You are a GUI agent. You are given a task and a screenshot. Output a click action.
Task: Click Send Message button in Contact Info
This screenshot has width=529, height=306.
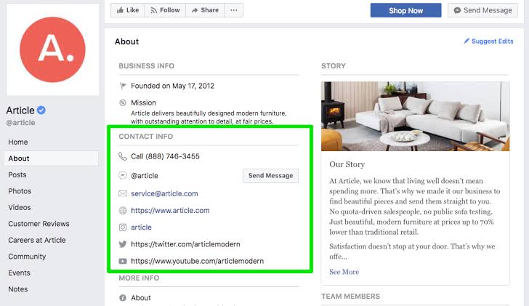click(x=270, y=176)
